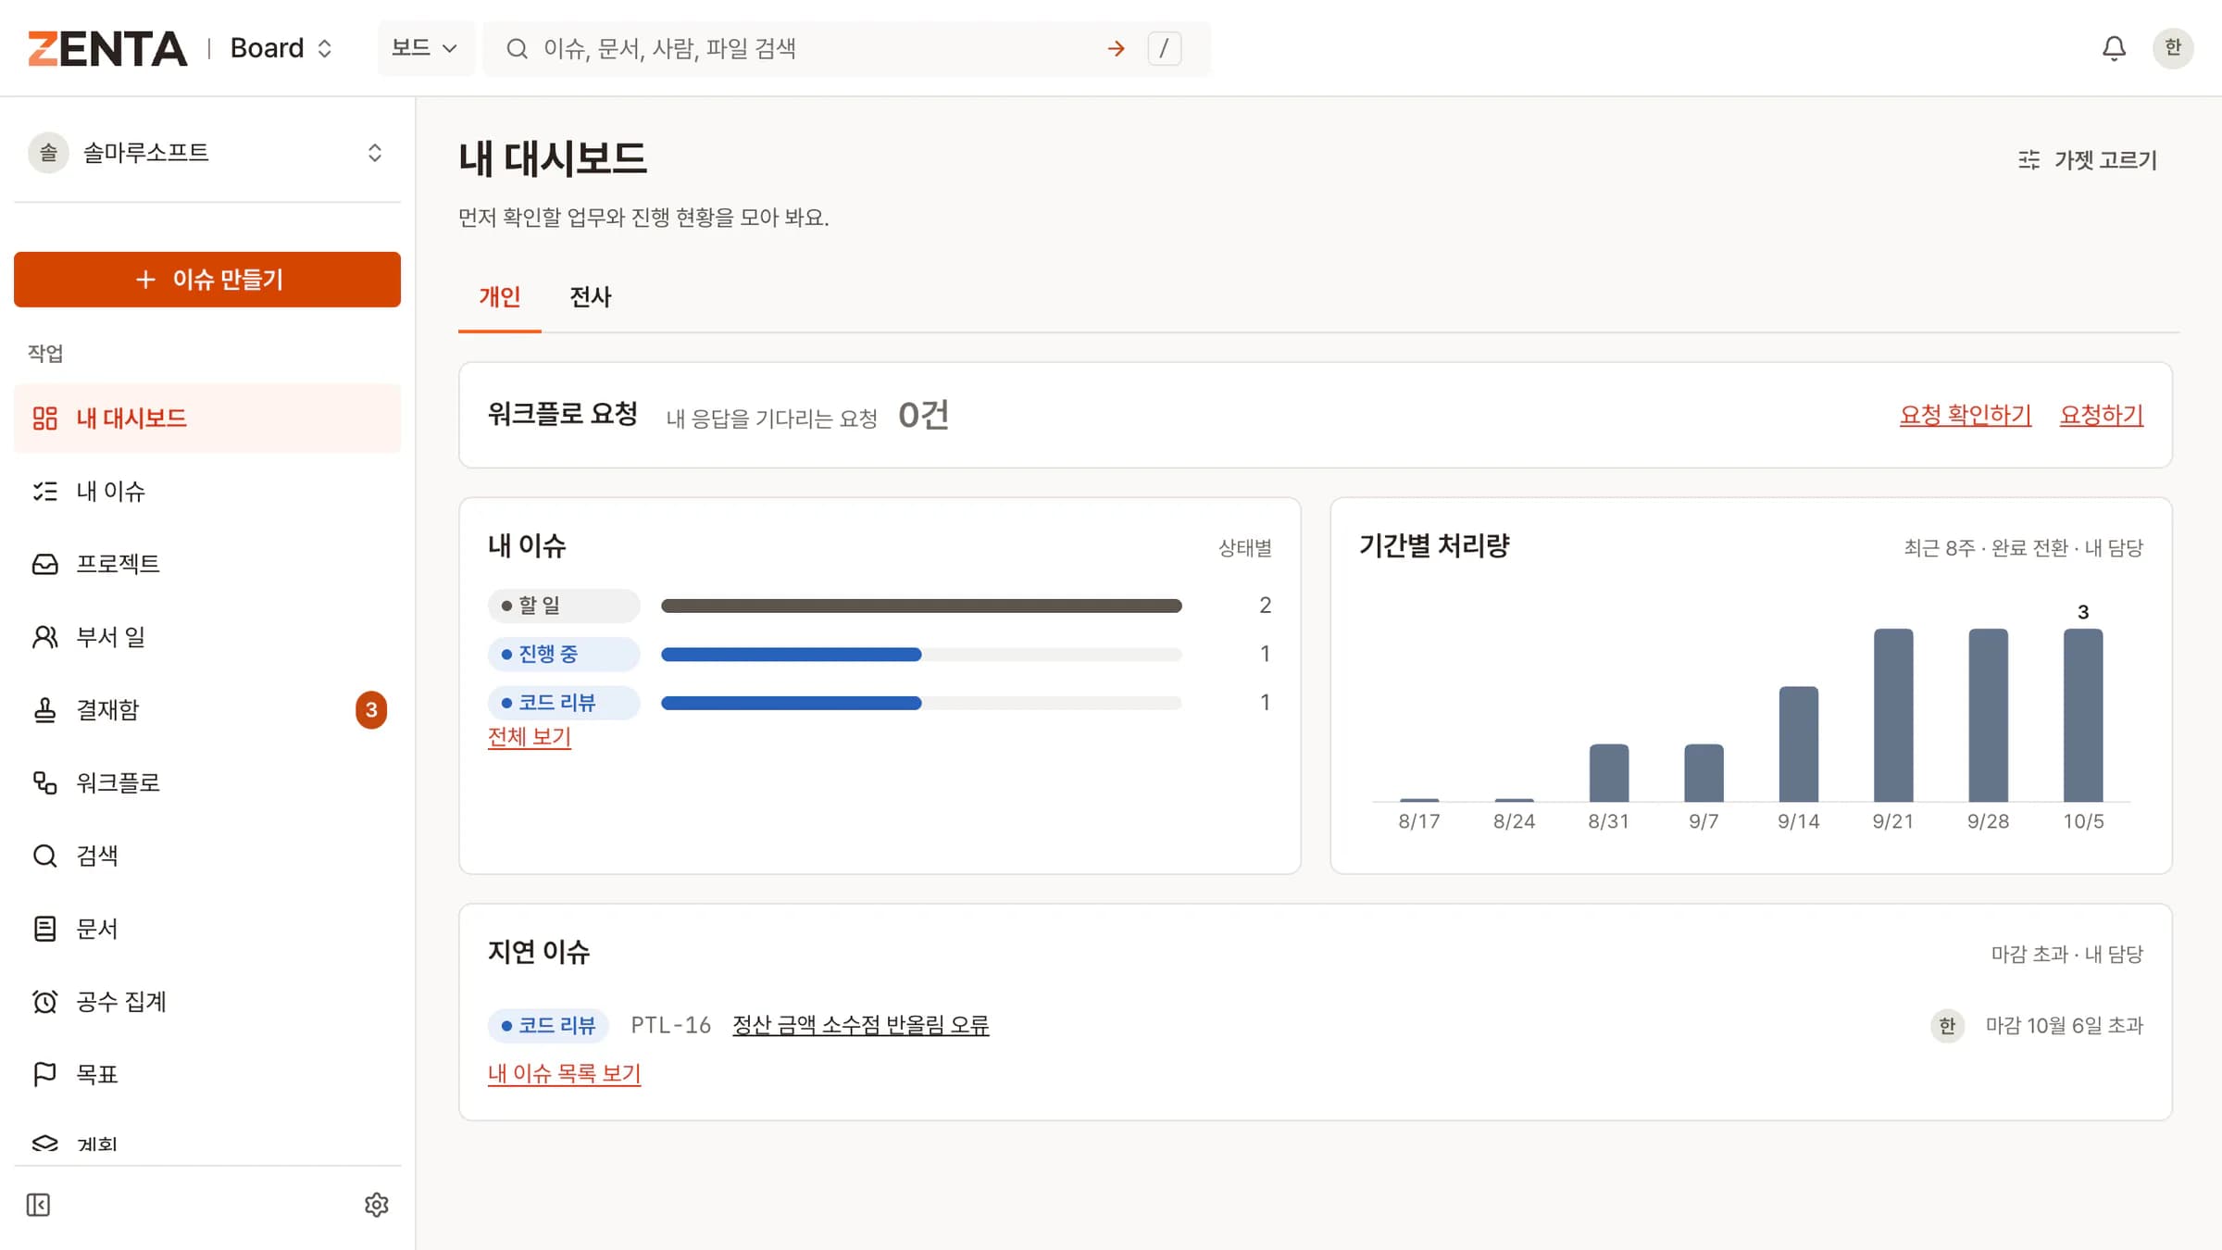This screenshot has height=1250, width=2222.
Task: Click the 프로젝트 inbox icon
Action: pos(44,564)
